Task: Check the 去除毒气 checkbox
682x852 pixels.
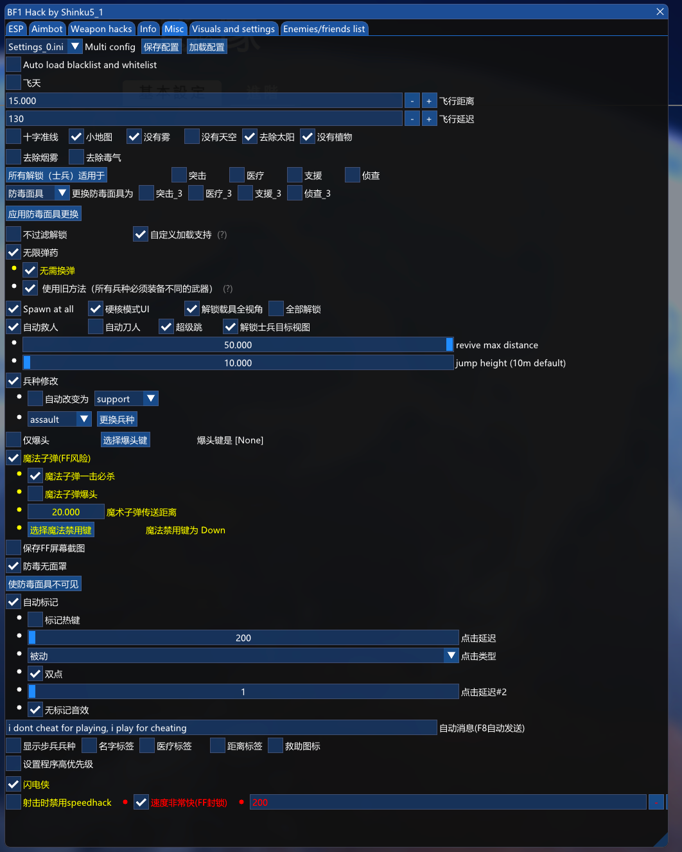Action: (x=76, y=157)
